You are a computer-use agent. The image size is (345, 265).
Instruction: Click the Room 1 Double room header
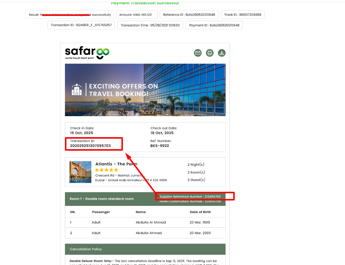pyautogui.click(x=102, y=199)
